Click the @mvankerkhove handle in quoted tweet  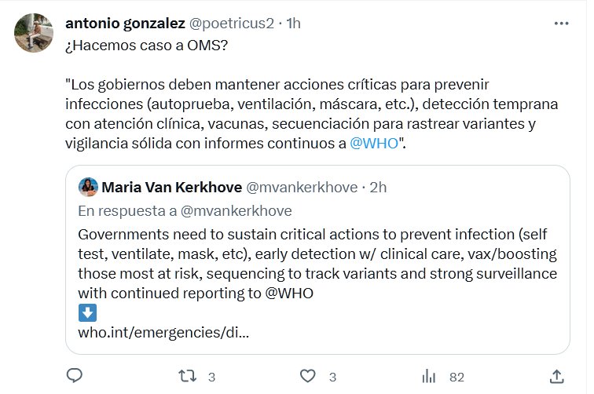[x=302, y=188]
